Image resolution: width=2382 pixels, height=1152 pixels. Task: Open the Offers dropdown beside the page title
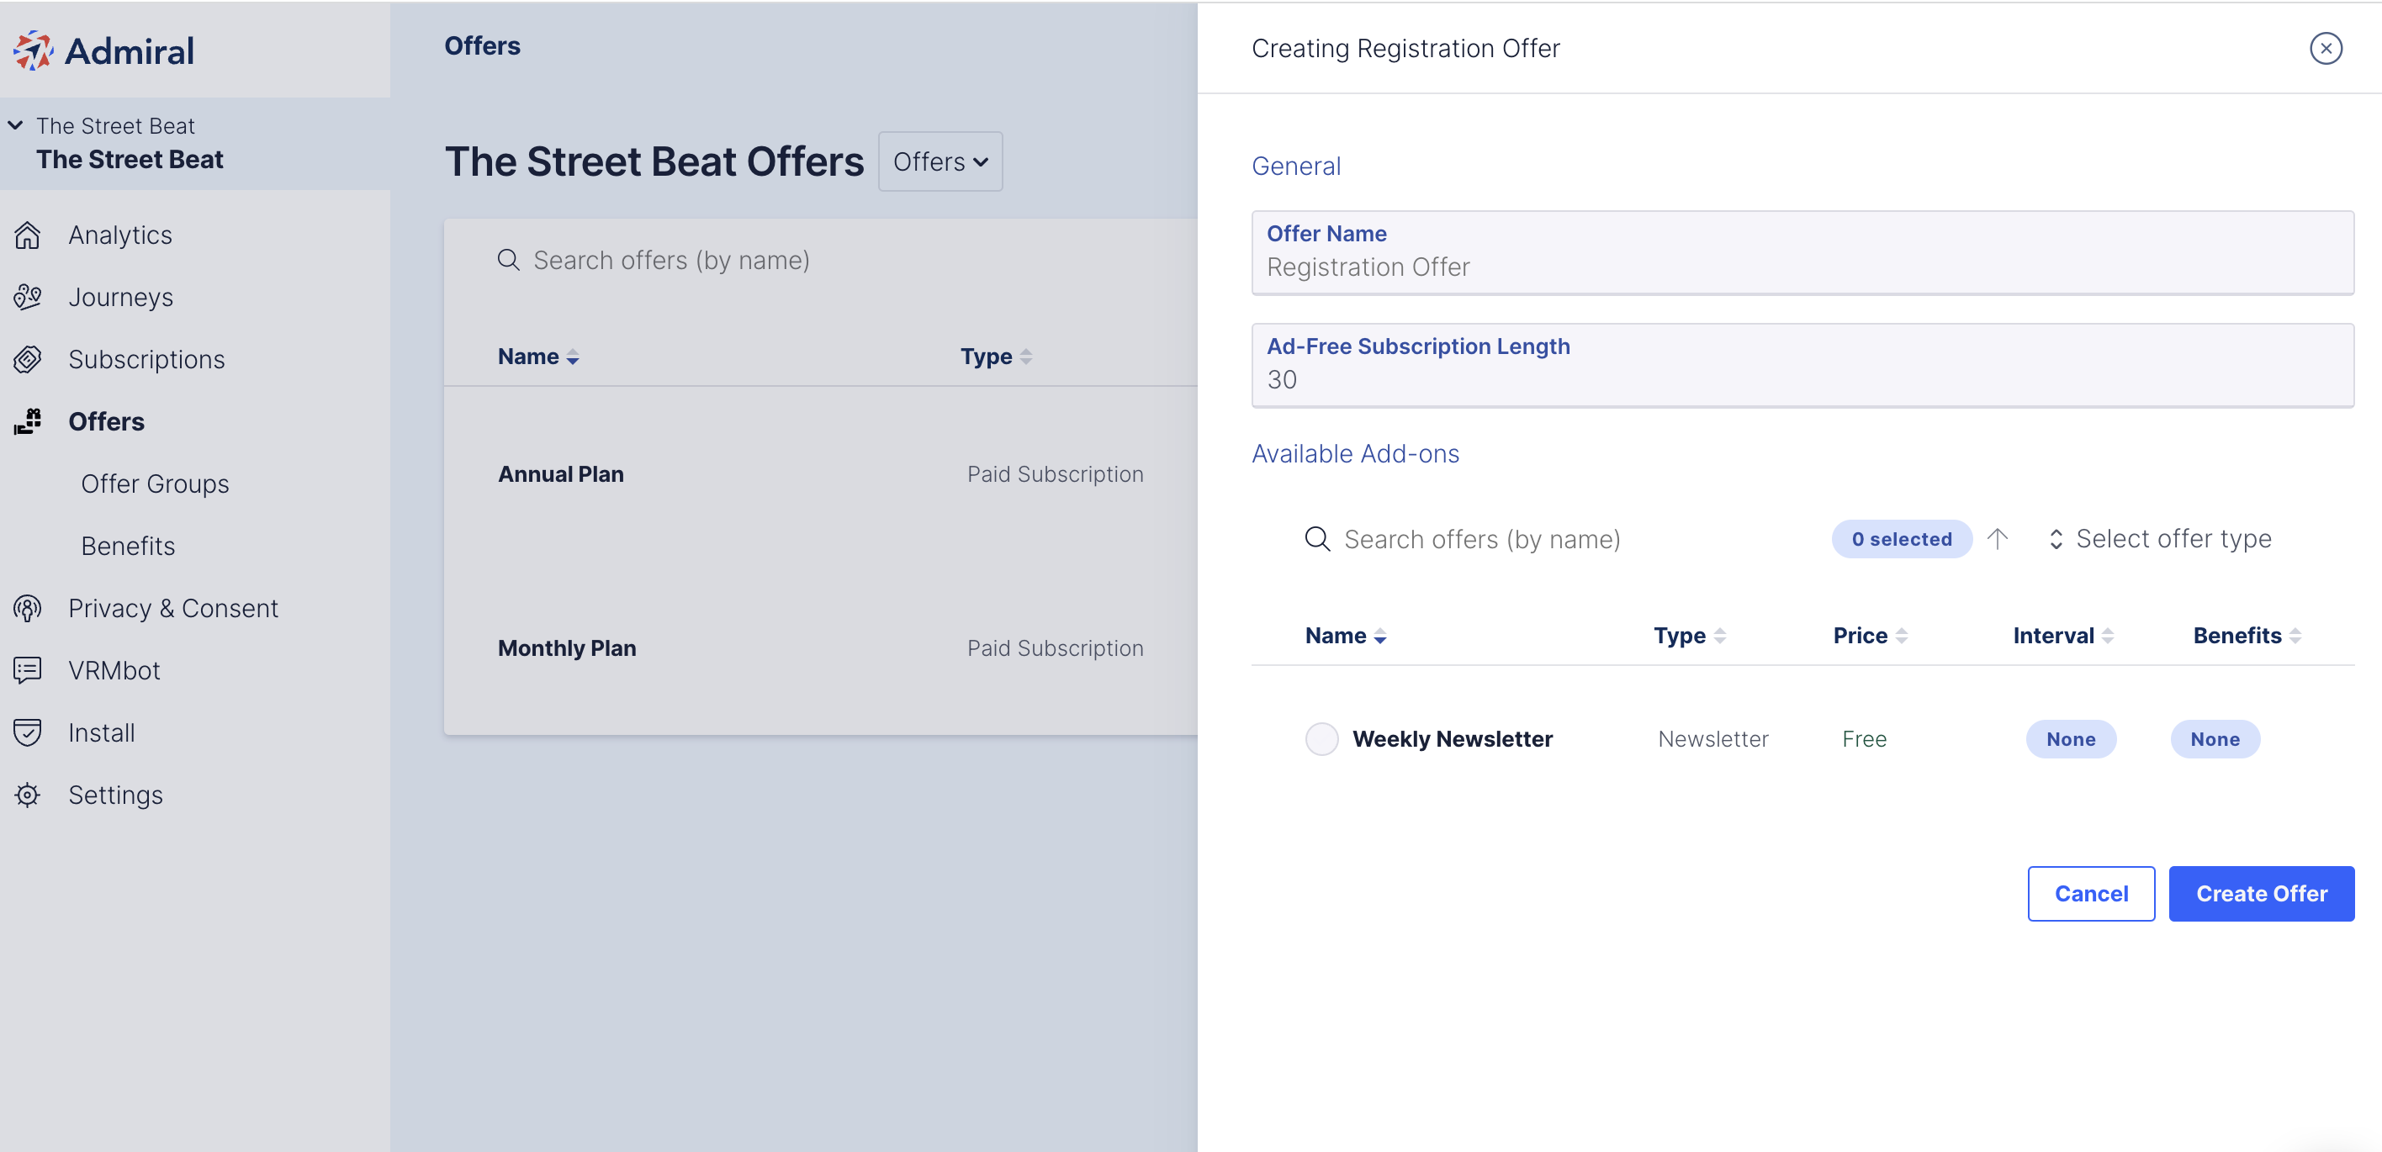click(x=940, y=161)
